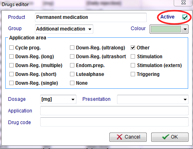Click the Product name field
The width and height of the screenshot is (193, 149).
pos(91,17)
